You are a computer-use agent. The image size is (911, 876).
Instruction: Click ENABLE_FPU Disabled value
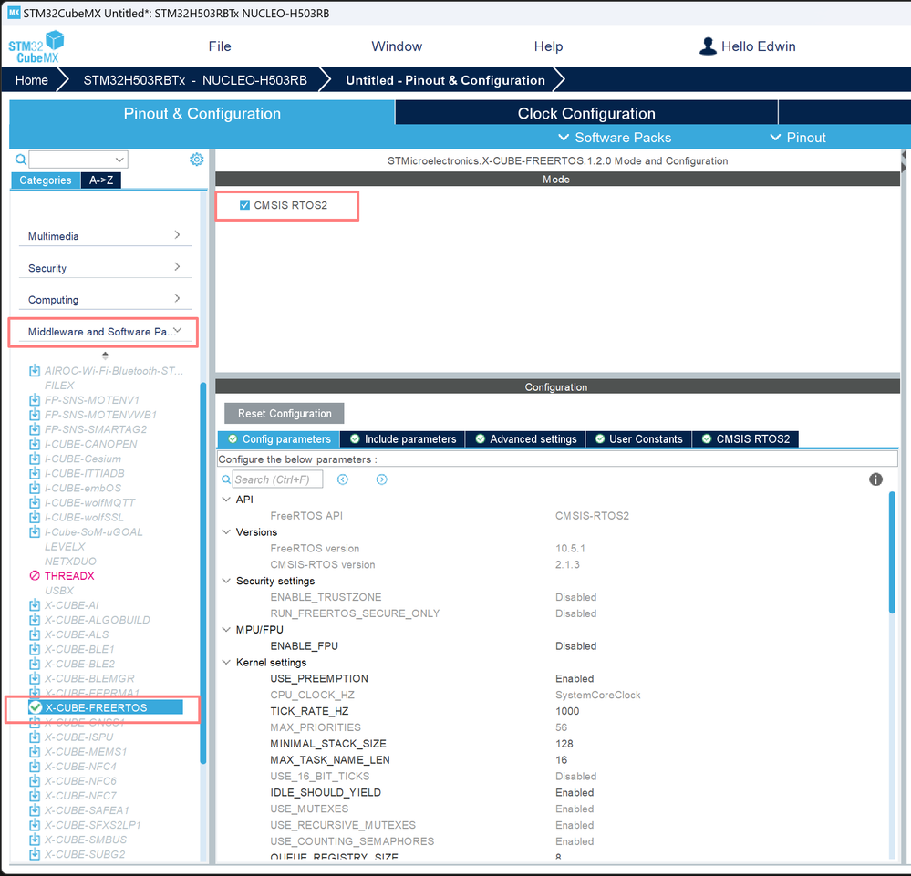pos(575,646)
